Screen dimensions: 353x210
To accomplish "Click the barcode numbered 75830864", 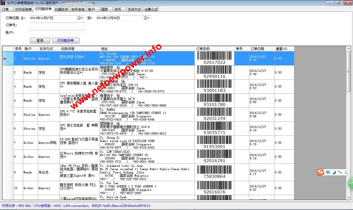I will pyautogui.click(x=214, y=172).
